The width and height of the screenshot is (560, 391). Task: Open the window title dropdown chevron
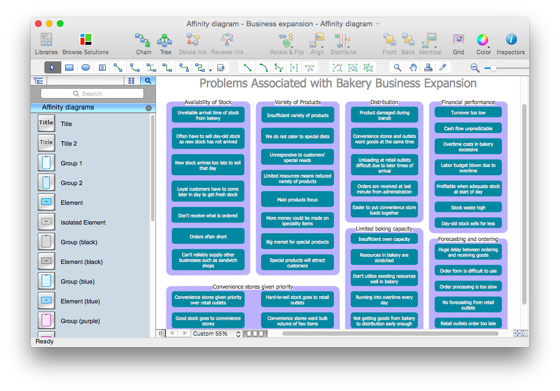378,24
